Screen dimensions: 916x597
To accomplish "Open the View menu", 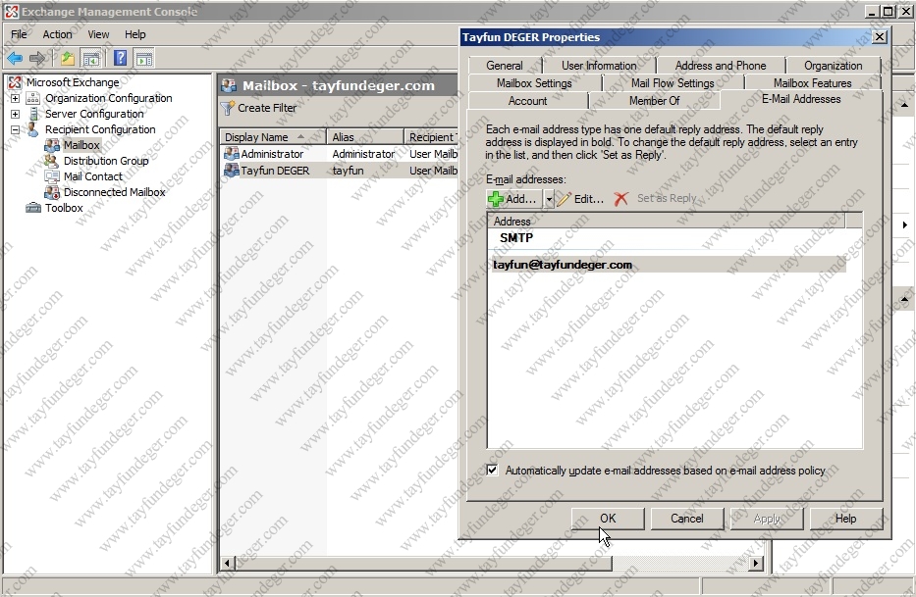I will pyautogui.click(x=98, y=34).
